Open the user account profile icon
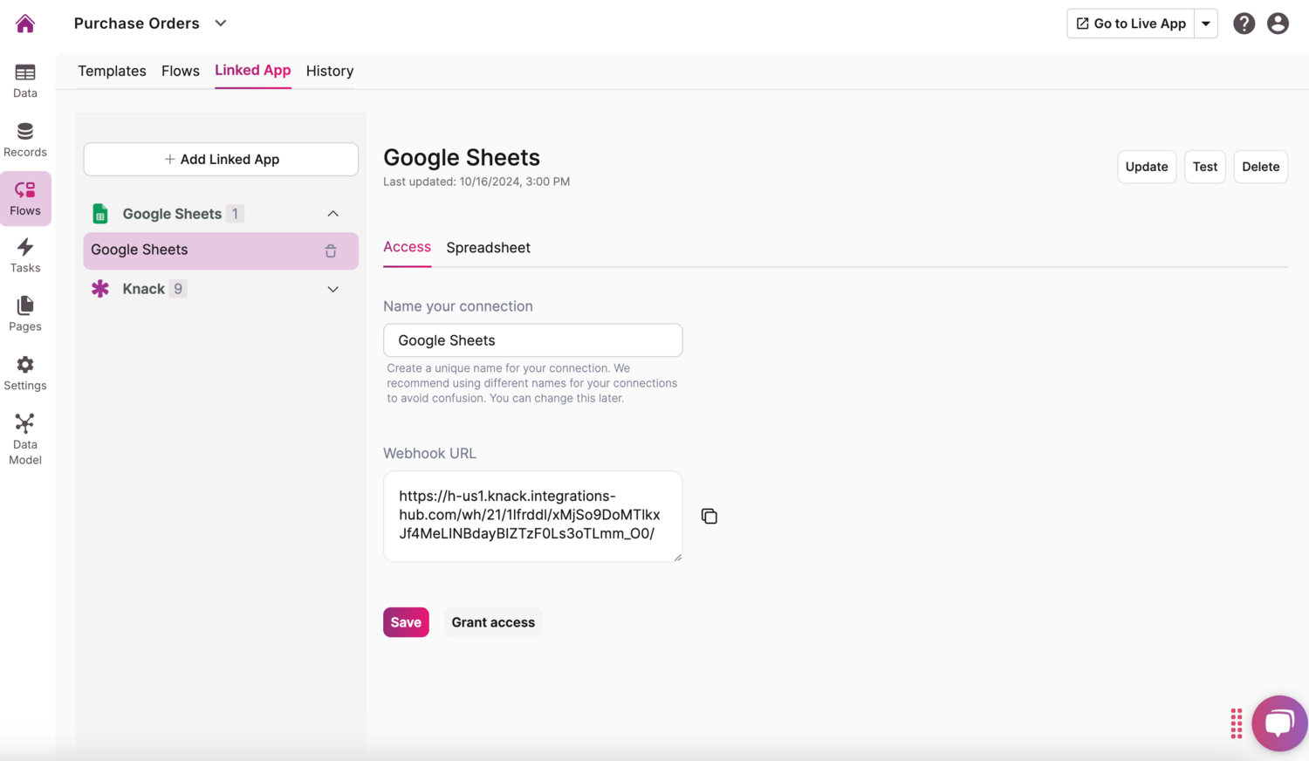The image size is (1309, 761). coord(1278,24)
